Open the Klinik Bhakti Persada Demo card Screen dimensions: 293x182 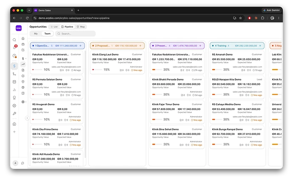pos(177,87)
